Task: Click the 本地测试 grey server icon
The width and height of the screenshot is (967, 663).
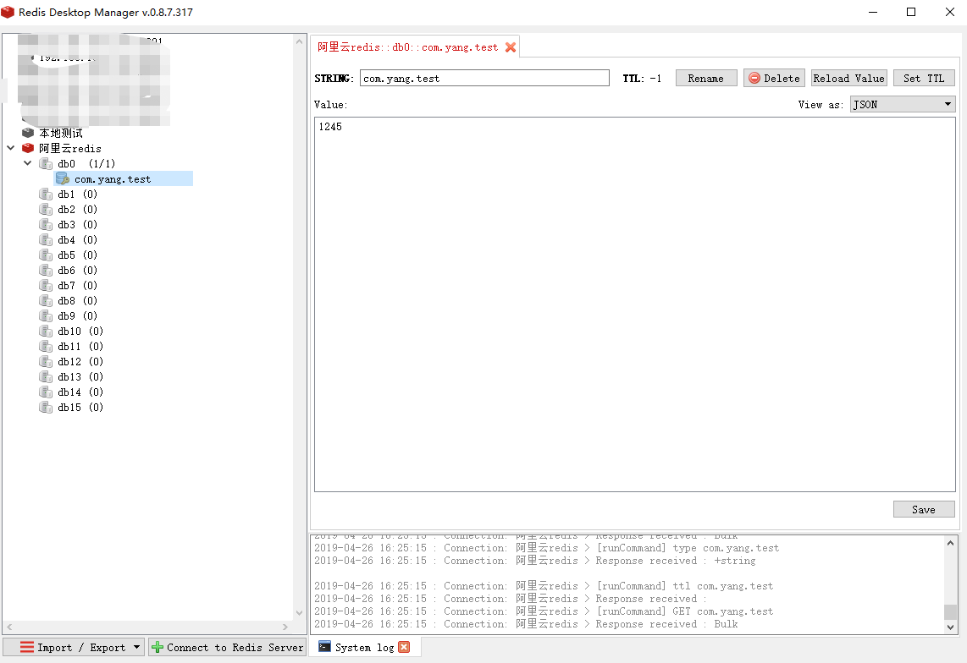Action: click(28, 133)
